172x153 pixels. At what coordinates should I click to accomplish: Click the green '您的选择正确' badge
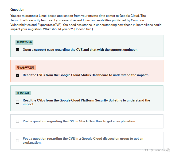pos(24,42)
